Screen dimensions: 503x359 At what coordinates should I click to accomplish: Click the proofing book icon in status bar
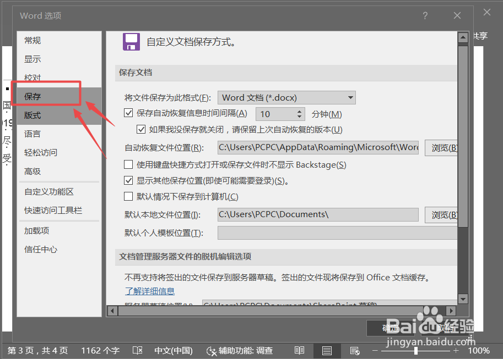coord(137,351)
